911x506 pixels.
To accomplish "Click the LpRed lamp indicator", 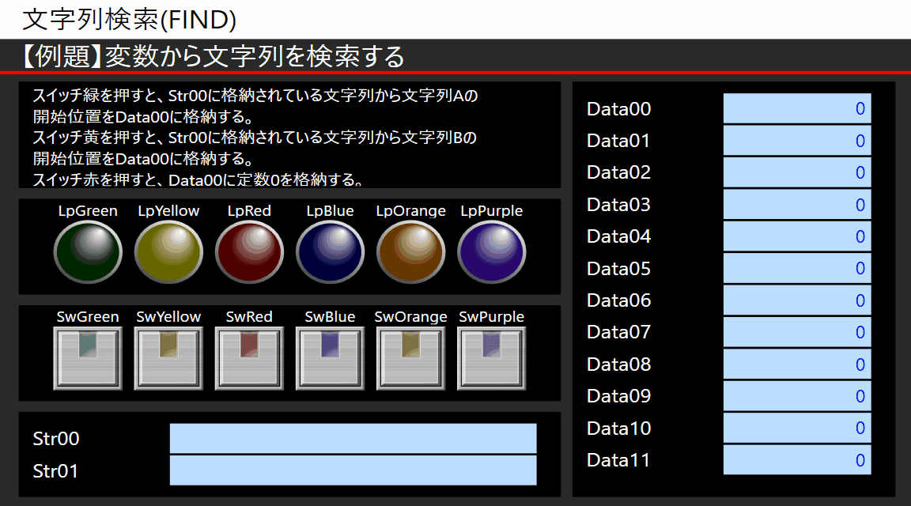I will (x=249, y=252).
